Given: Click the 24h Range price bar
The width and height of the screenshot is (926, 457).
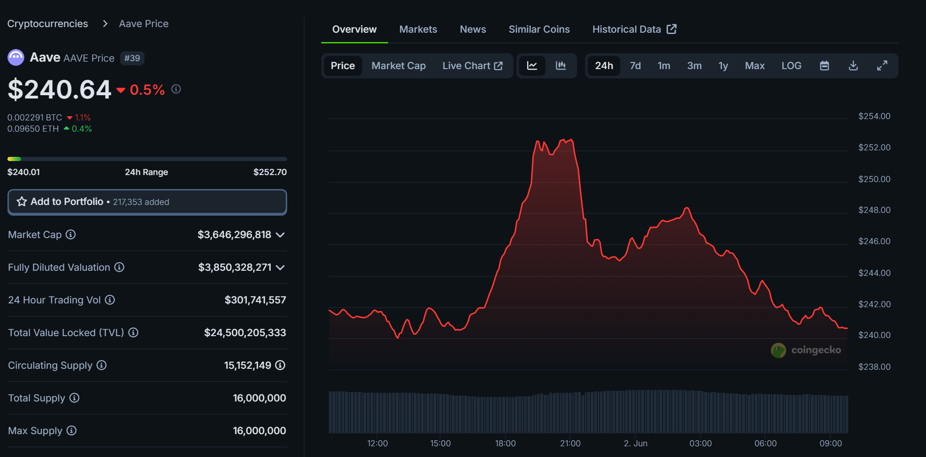Looking at the screenshot, I should click(x=147, y=159).
